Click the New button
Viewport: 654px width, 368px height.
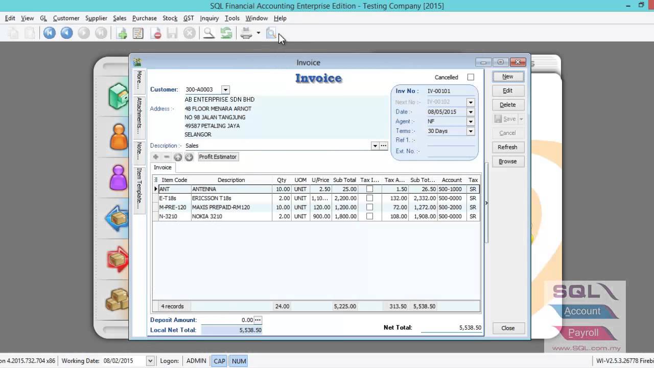(507, 77)
